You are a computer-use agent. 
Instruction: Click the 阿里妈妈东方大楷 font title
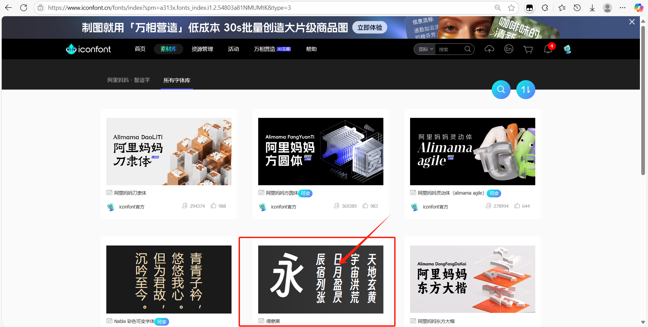[436, 321]
